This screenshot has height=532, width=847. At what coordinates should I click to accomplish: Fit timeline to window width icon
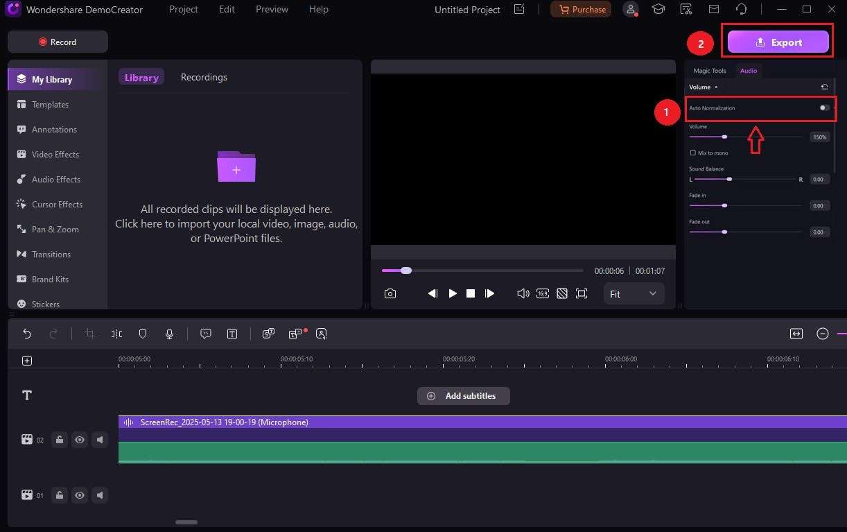[796, 334]
